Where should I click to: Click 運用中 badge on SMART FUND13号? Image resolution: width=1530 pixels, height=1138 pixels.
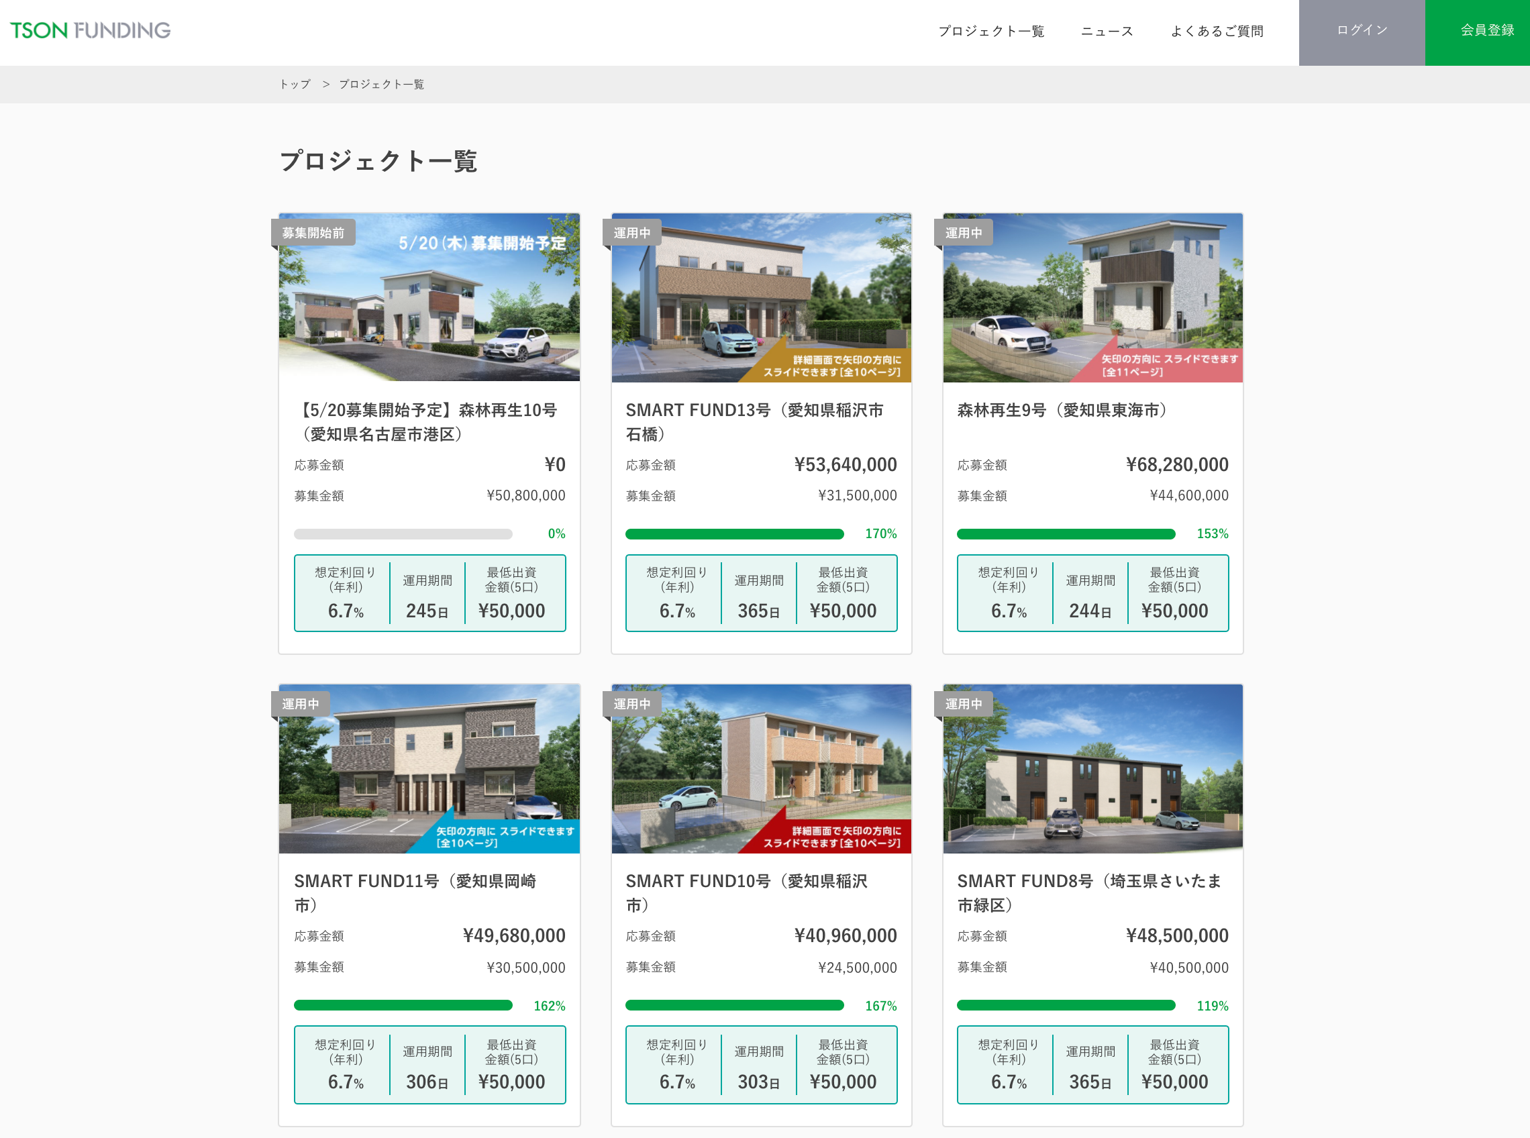(x=631, y=233)
